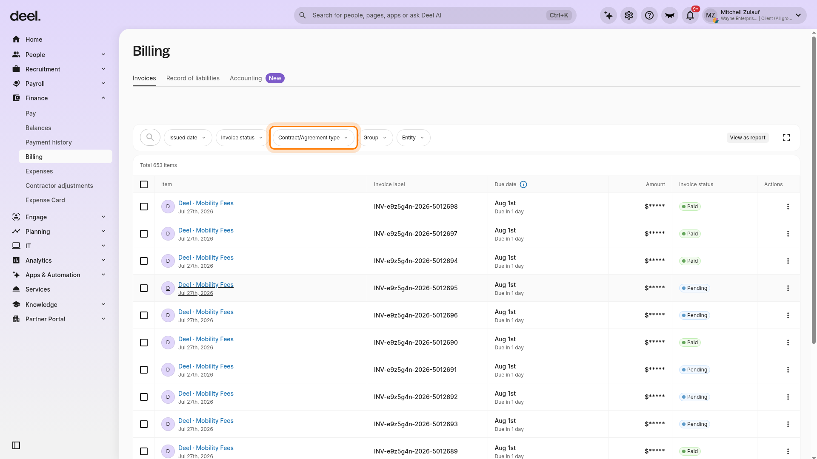
Task: Open Deel Mobility Fees invoice ending 5012698
Action: tap(206, 203)
